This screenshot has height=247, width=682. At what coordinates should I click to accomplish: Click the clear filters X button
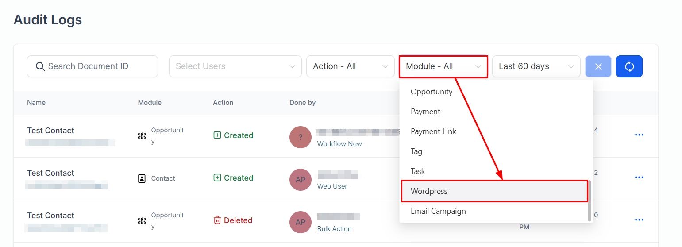pos(598,66)
